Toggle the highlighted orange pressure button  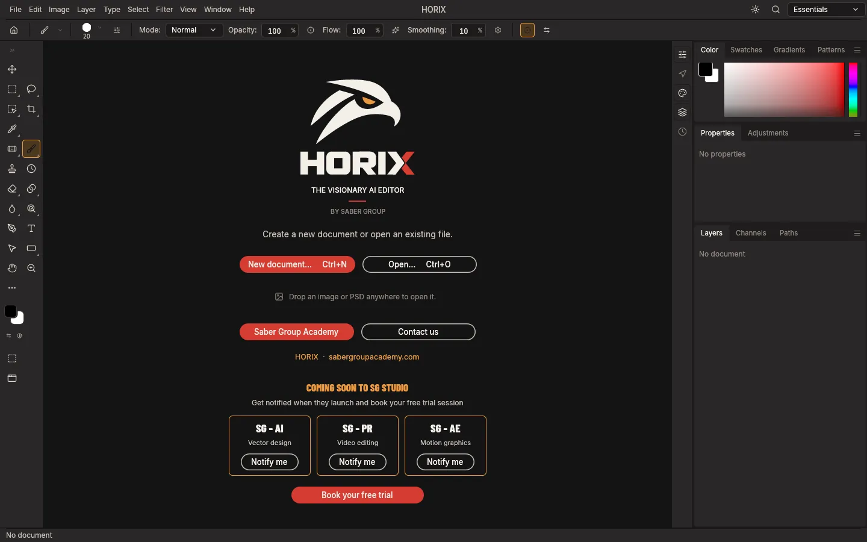(x=527, y=30)
